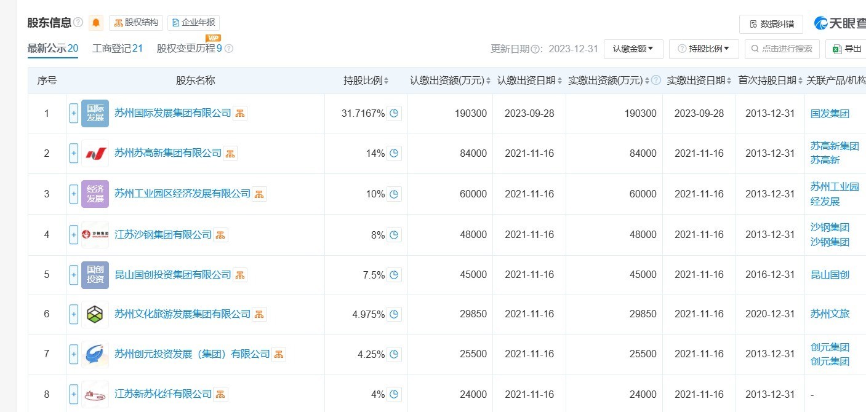Sort by 首次持股日期 column header

pos(771,81)
